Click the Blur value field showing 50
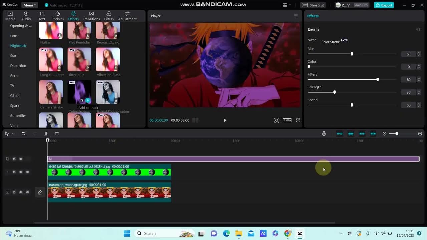427x240 pixels. coord(409,54)
